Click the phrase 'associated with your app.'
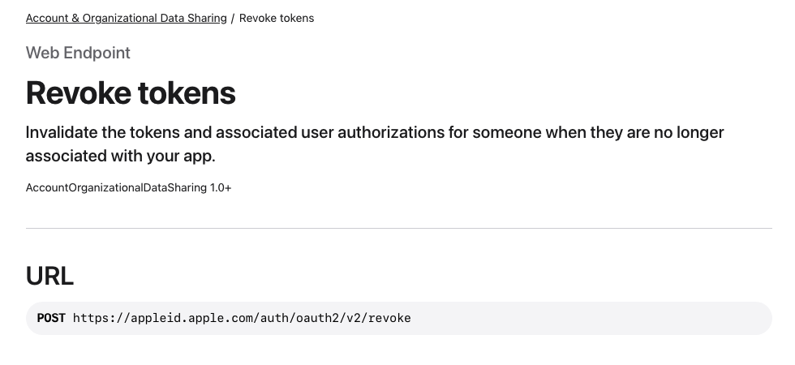This screenshot has height=365, width=795. [x=121, y=156]
